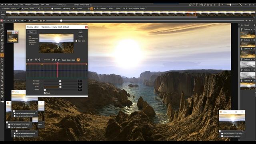The image size is (256, 144).
Task: Open the Filters dropdown in Timeline editor
Action: pyautogui.click(x=32, y=32)
